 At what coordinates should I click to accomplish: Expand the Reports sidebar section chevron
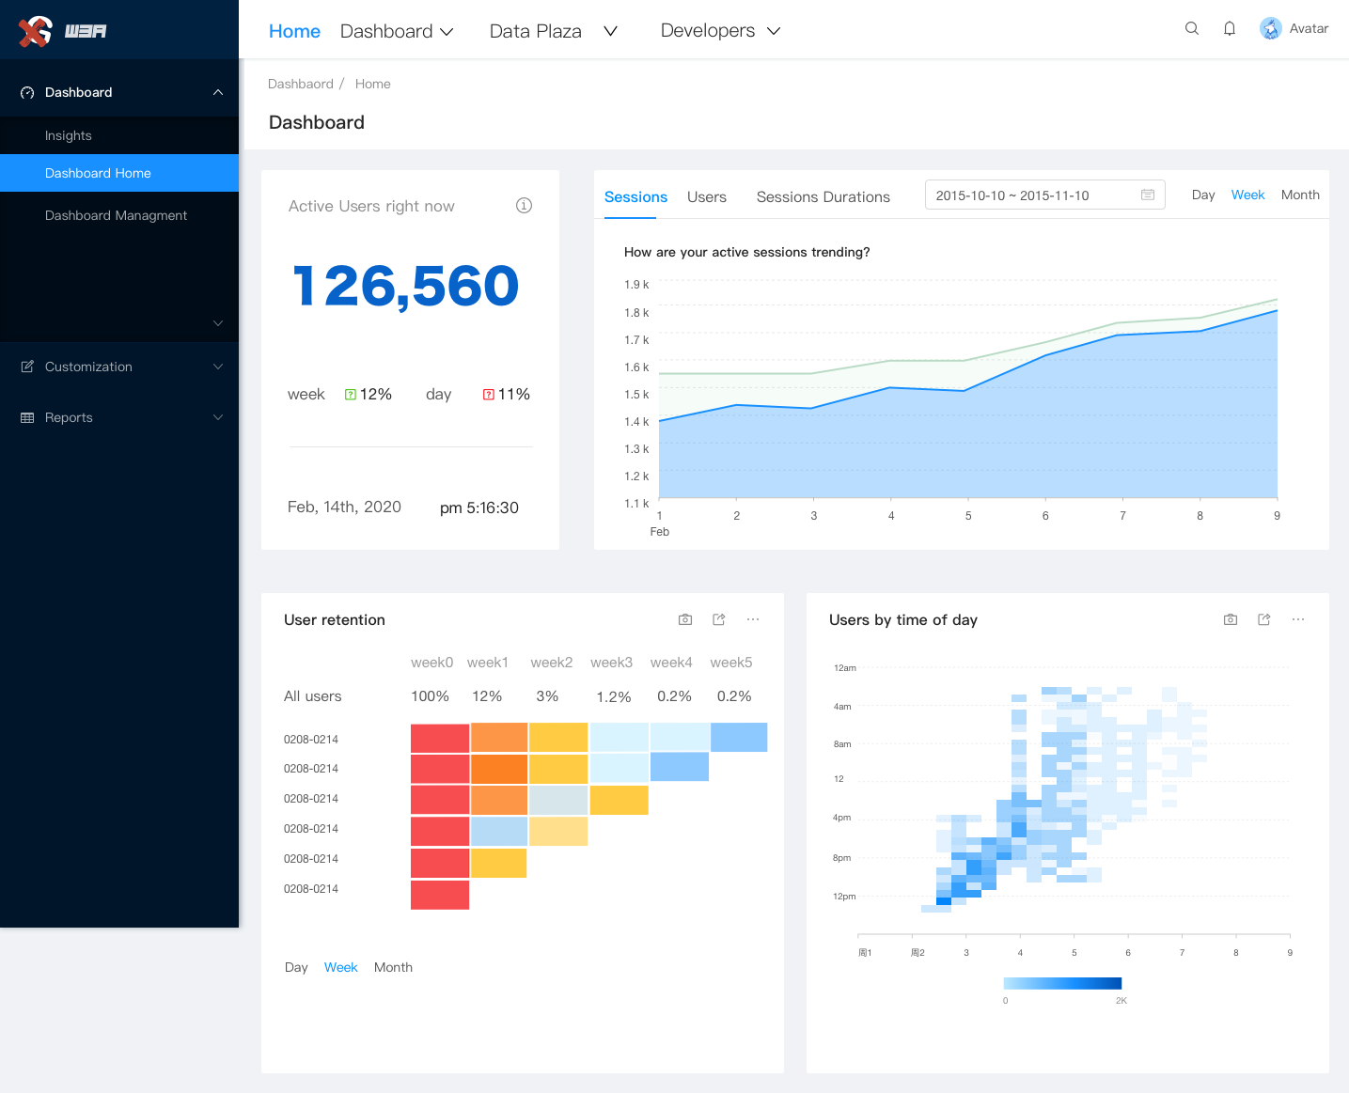click(x=218, y=417)
